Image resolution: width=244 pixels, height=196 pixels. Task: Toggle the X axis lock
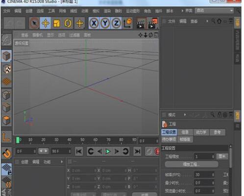click(x=94, y=23)
